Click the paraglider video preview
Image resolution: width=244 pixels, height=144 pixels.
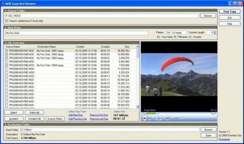[179, 74]
